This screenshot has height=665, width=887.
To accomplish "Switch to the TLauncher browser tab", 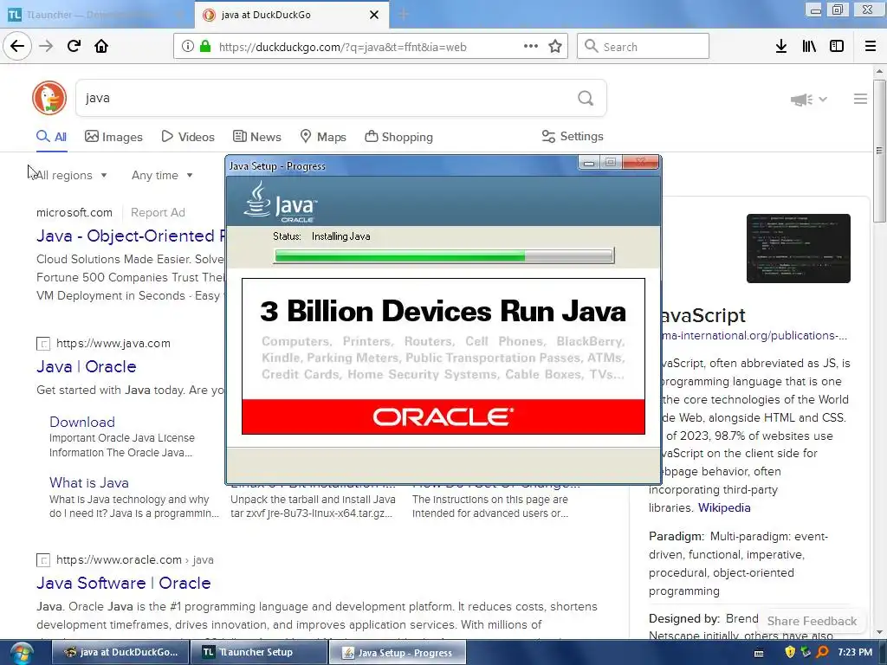I will (x=96, y=15).
